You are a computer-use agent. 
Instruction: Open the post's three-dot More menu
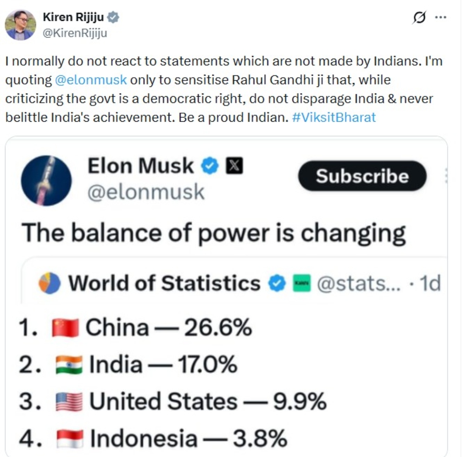[x=441, y=17]
